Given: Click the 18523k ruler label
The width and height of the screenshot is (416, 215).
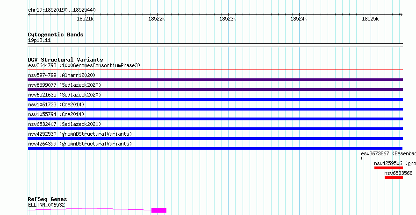Looking at the screenshot, I should pyautogui.click(x=228, y=19).
